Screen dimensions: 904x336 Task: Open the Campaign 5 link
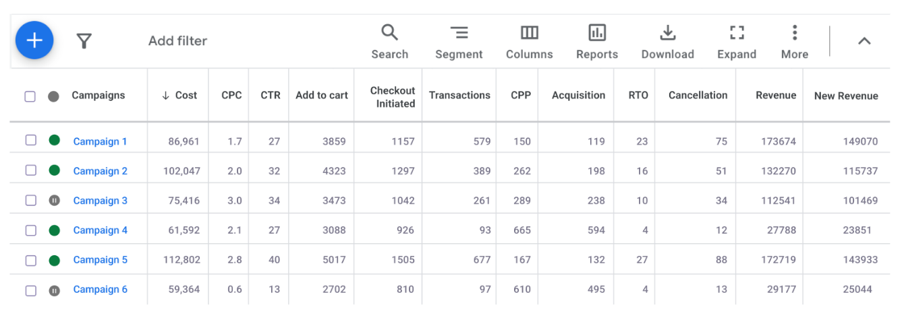click(x=100, y=260)
